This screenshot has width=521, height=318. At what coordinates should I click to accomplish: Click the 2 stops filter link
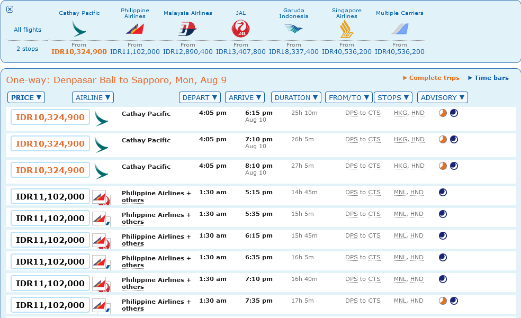click(x=27, y=49)
